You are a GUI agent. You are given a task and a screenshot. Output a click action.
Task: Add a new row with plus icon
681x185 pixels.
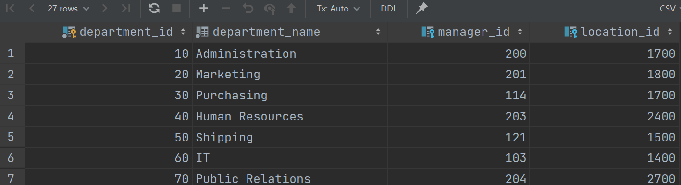[204, 9]
